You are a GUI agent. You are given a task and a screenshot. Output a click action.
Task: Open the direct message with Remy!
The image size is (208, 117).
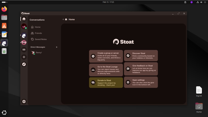(44, 53)
